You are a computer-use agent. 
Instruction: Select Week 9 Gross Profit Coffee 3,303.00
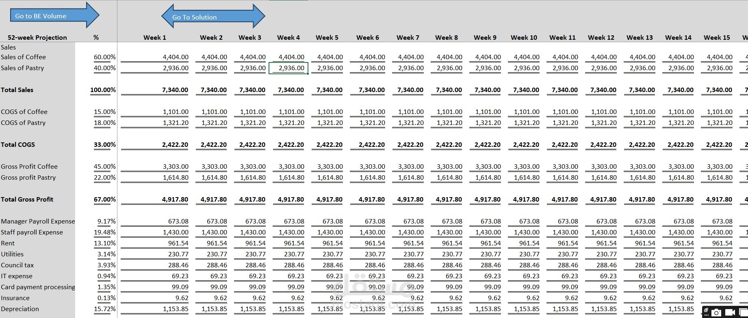point(488,166)
